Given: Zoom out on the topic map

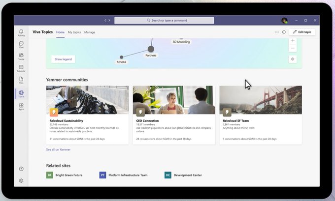Looking at the screenshot, I should click(293, 48).
